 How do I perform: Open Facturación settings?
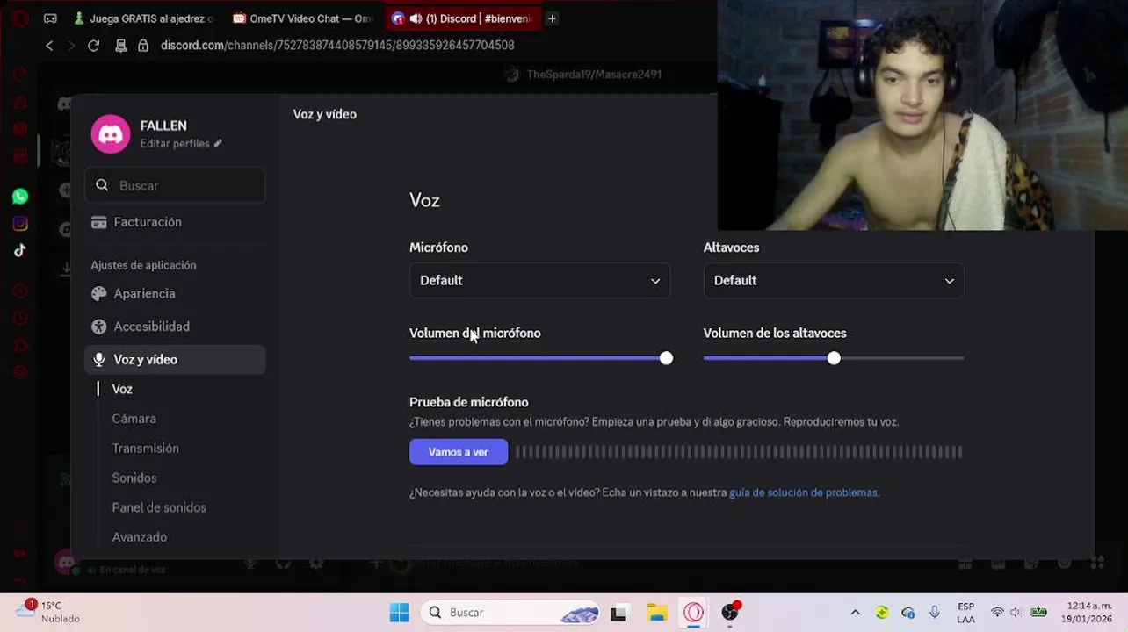(x=175, y=222)
